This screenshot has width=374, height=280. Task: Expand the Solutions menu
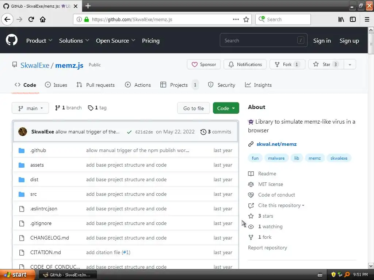coord(74,41)
